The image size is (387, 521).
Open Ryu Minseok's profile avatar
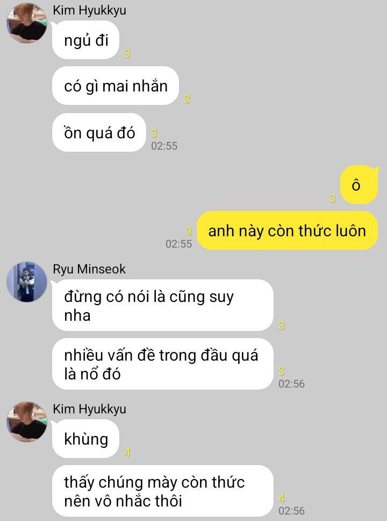click(27, 282)
